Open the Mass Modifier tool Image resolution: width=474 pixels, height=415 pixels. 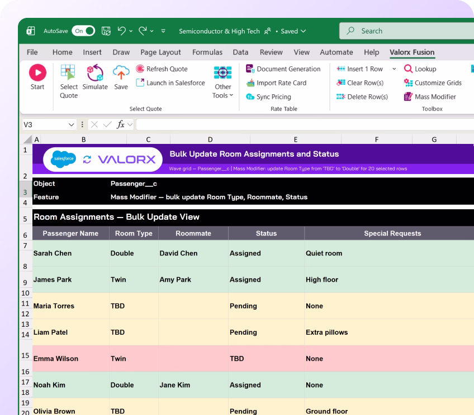tap(430, 96)
